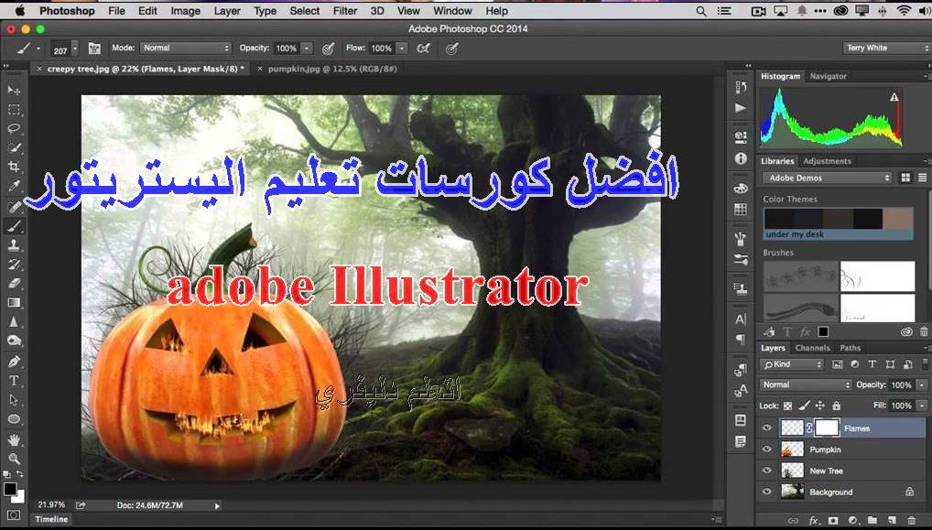Viewport: 932px width, 530px height.
Task: Select the Crop tool
Action: (x=14, y=167)
